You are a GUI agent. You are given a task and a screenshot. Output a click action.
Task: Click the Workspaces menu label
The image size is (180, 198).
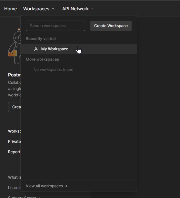[x=36, y=9]
